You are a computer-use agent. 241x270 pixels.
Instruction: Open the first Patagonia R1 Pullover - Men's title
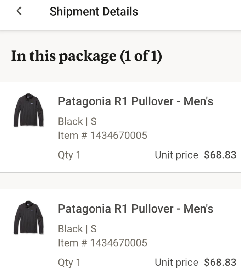[x=135, y=101]
